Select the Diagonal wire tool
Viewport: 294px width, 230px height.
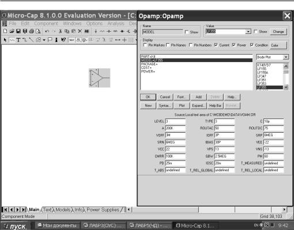pyautogui.click(x=31, y=40)
